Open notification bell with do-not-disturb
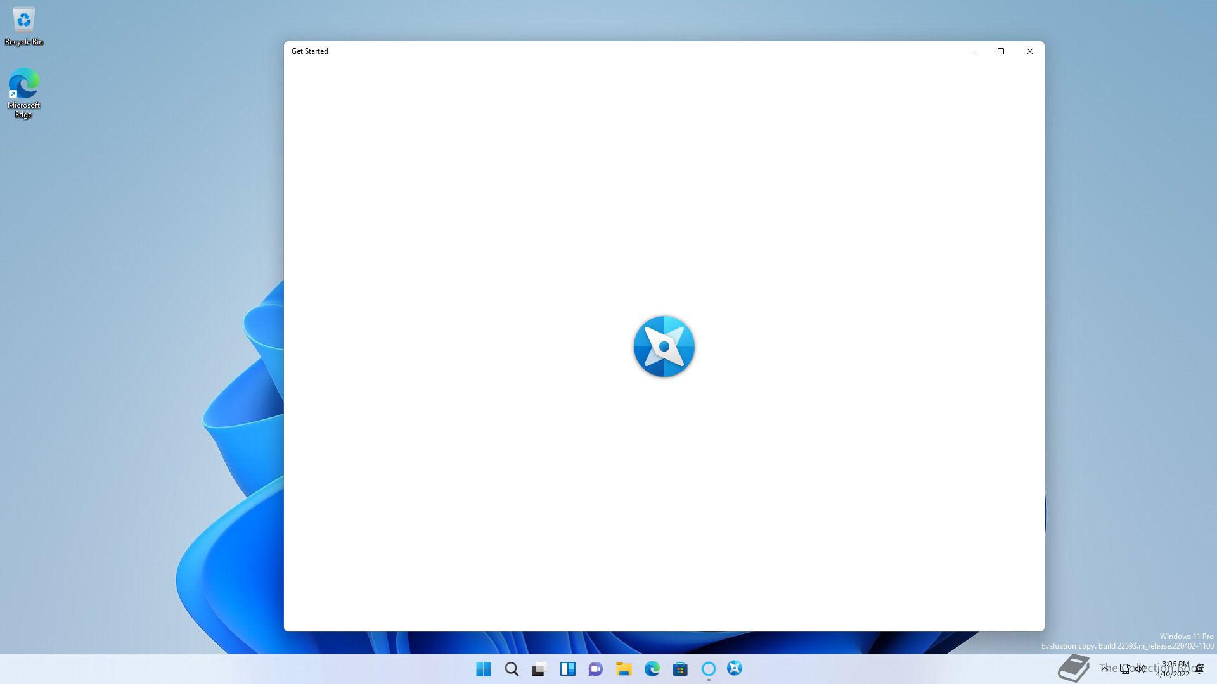1217x684 pixels. coord(1199,669)
